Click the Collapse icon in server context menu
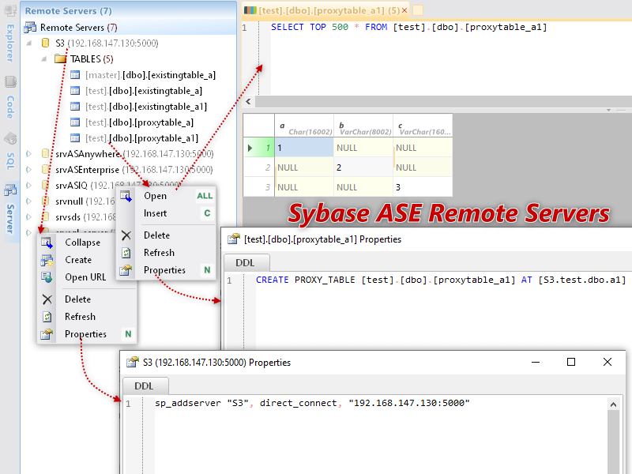632x474 pixels. tap(47, 243)
